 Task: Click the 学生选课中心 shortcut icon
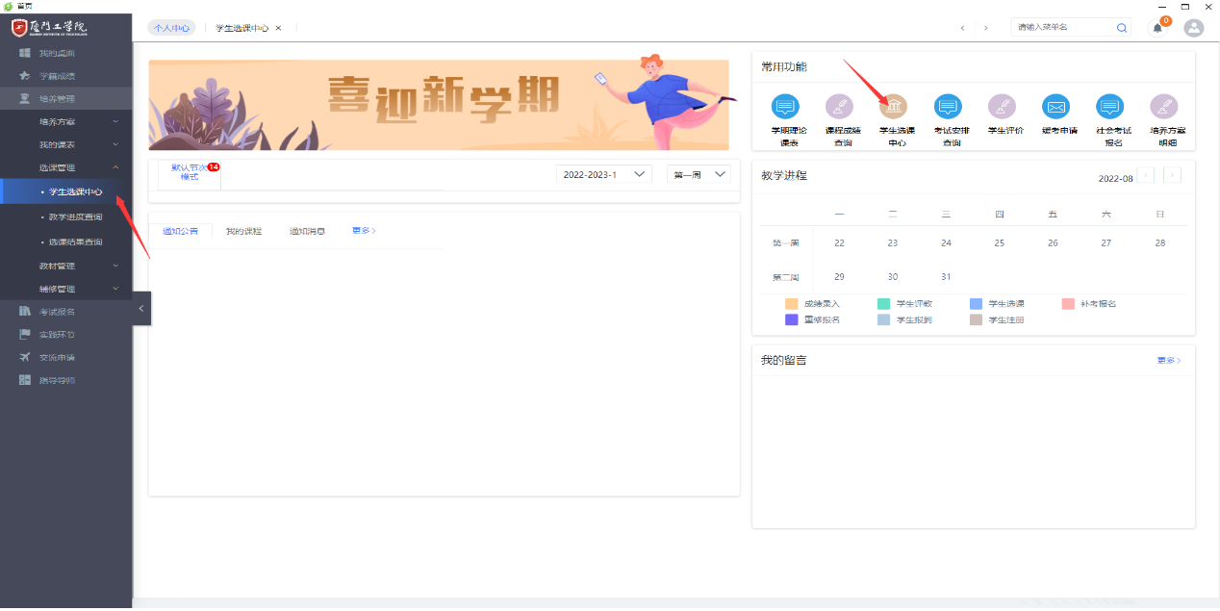(x=894, y=107)
